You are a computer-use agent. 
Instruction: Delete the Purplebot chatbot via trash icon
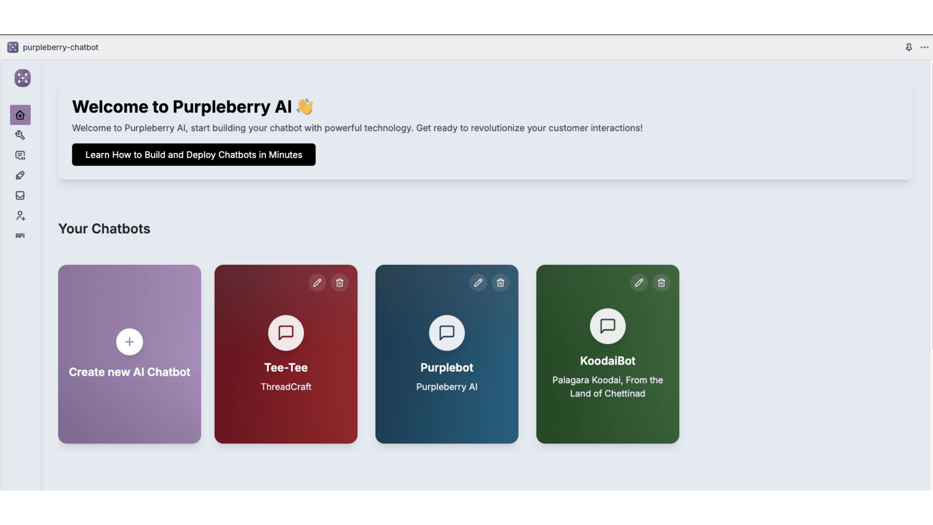500,283
